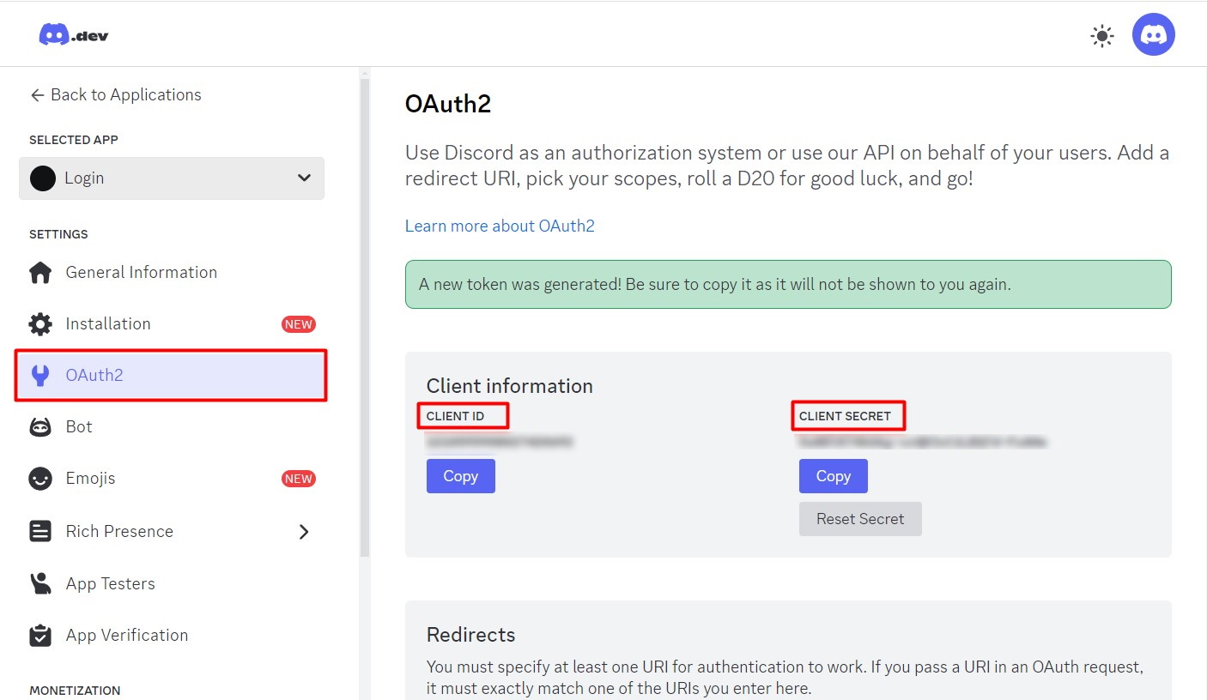This screenshot has width=1207, height=700.
Task: Select the OAuth2 settings page
Action: 172,375
